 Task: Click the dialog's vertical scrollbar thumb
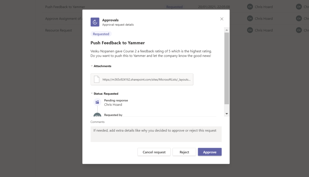[226, 68]
